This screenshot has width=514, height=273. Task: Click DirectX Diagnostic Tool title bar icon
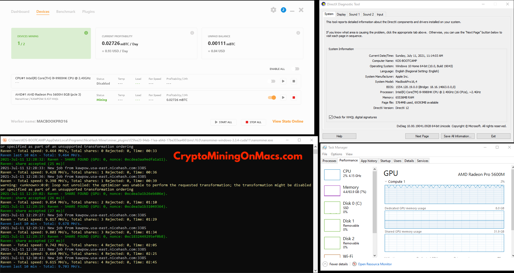point(324,4)
